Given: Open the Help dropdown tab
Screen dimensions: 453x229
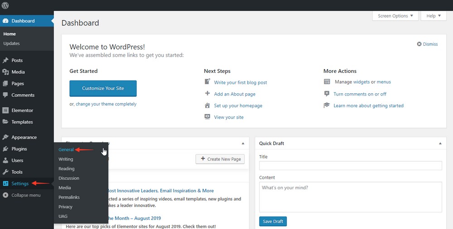Looking at the screenshot, I should tap(434, 16).
